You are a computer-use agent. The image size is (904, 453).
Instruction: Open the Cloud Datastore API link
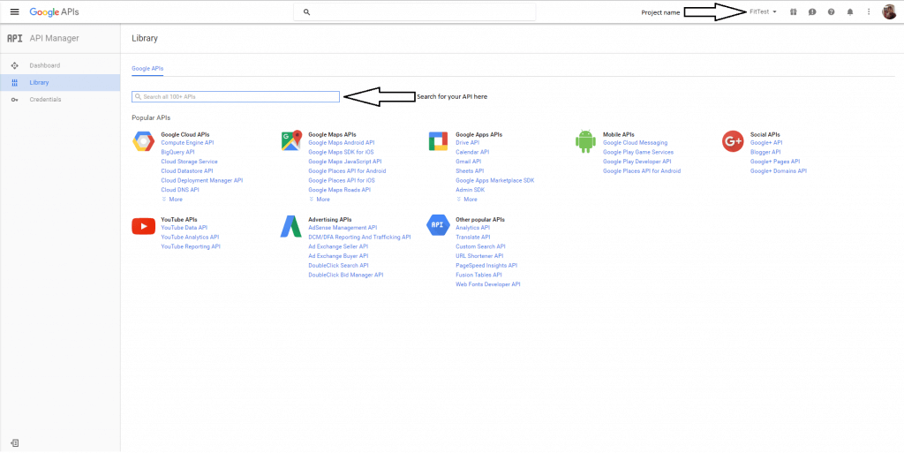coord(187,171)
